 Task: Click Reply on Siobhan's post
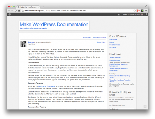[x=99, y=42]
